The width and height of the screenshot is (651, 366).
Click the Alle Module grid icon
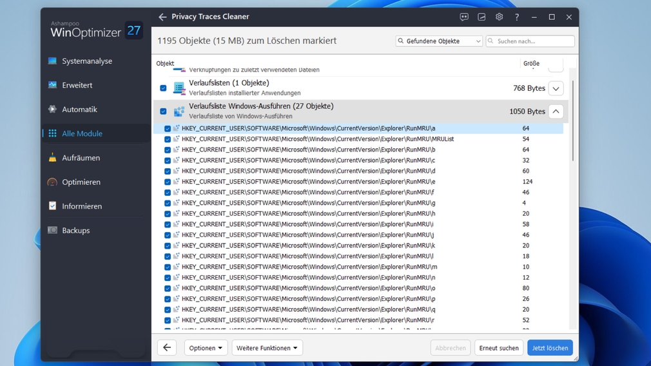(52, 133)
